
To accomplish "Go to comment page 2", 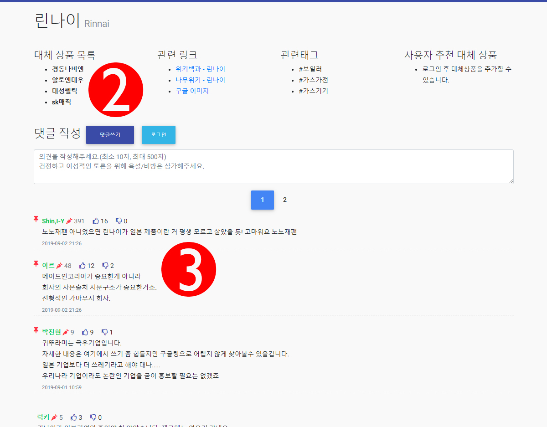I will (285, 200).
